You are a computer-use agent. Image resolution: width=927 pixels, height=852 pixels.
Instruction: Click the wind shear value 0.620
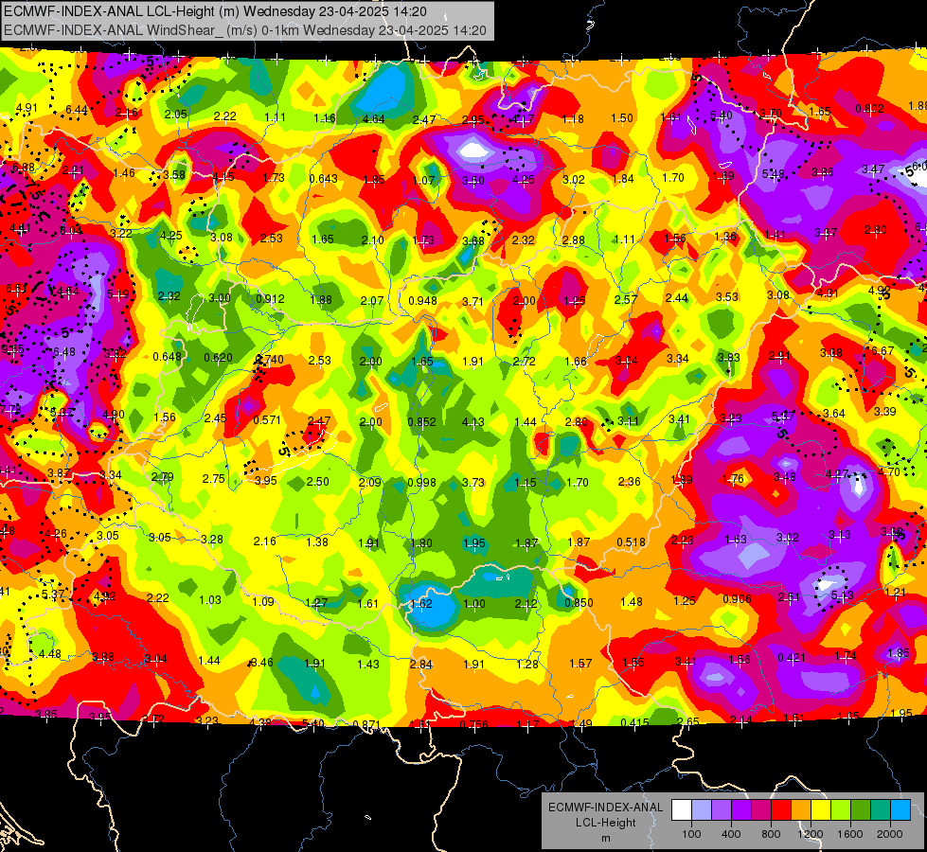click(218, 357)
